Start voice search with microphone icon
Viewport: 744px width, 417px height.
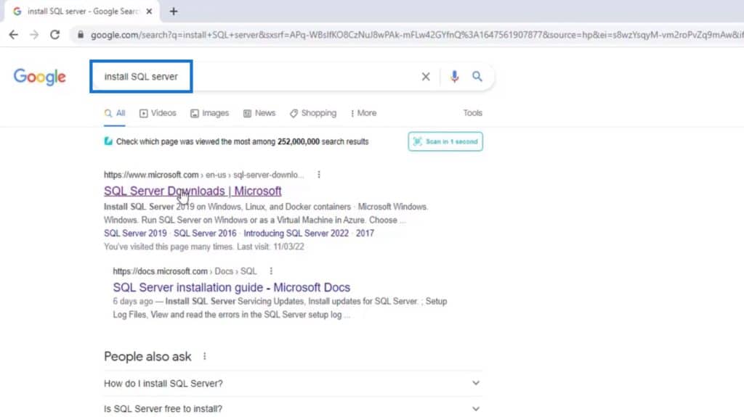coord(454,76)
